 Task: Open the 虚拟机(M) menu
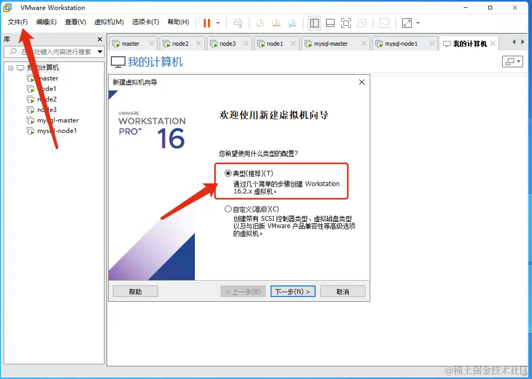109,22
